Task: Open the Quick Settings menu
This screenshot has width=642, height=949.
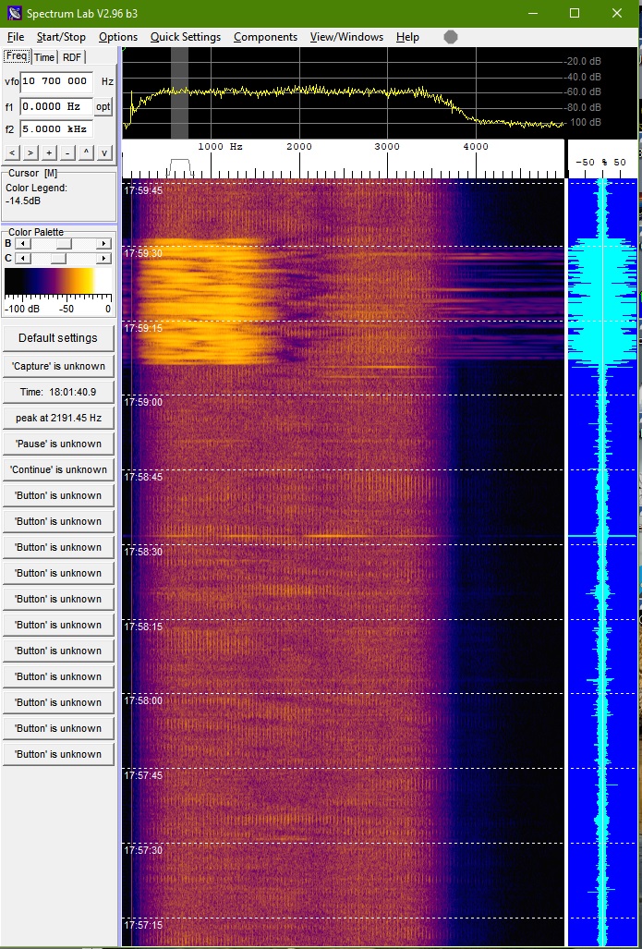Action: [185, 37]
